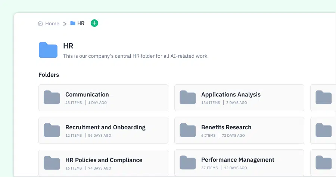Open Applications Analysis folder title

(x=231, y=95)
